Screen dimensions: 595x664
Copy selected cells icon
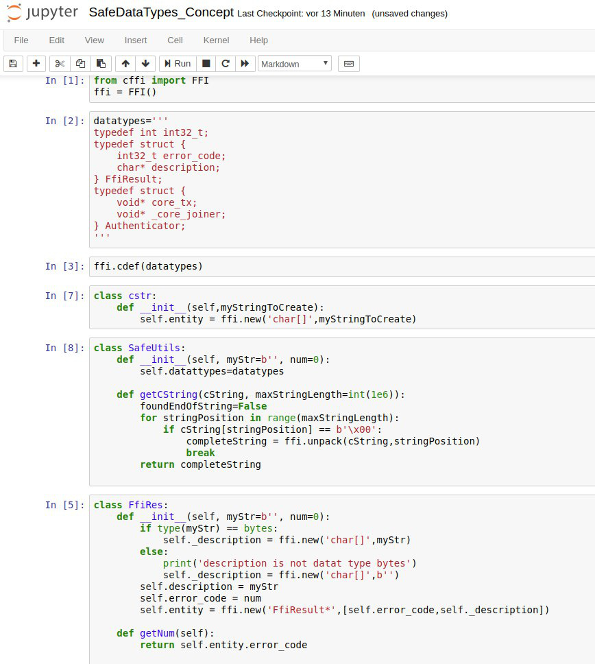click(x=80, y=64)
